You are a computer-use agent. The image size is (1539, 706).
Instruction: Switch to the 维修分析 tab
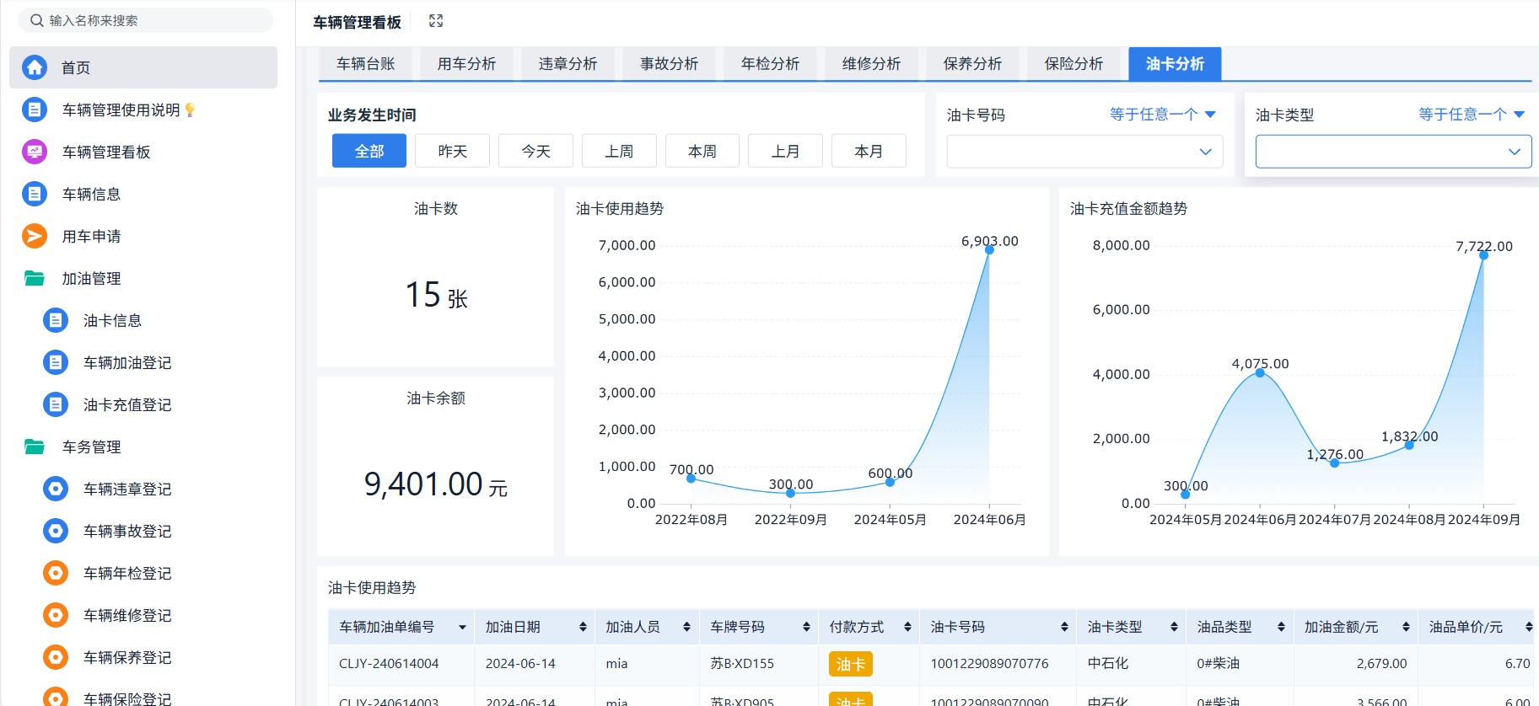[x=871, y=64]
